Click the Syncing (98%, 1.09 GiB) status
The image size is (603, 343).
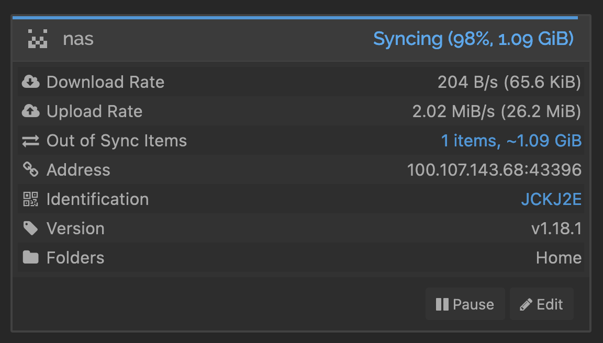[x=473, y=39]
